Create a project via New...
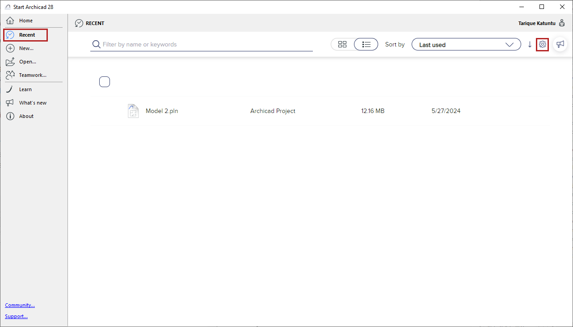 (26, 48)
